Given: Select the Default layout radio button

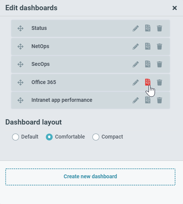Looking at the screenshot, I should click(16, 137).
